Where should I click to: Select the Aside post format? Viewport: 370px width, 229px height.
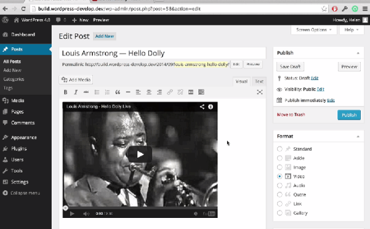[x=280, y=158]
